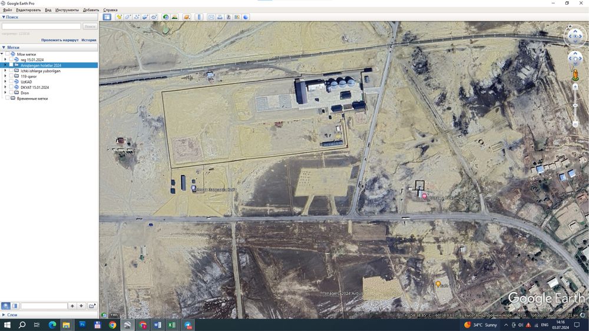Open the Редактировать menu
This screenshot has width=589, height=331.
[28, 10]
